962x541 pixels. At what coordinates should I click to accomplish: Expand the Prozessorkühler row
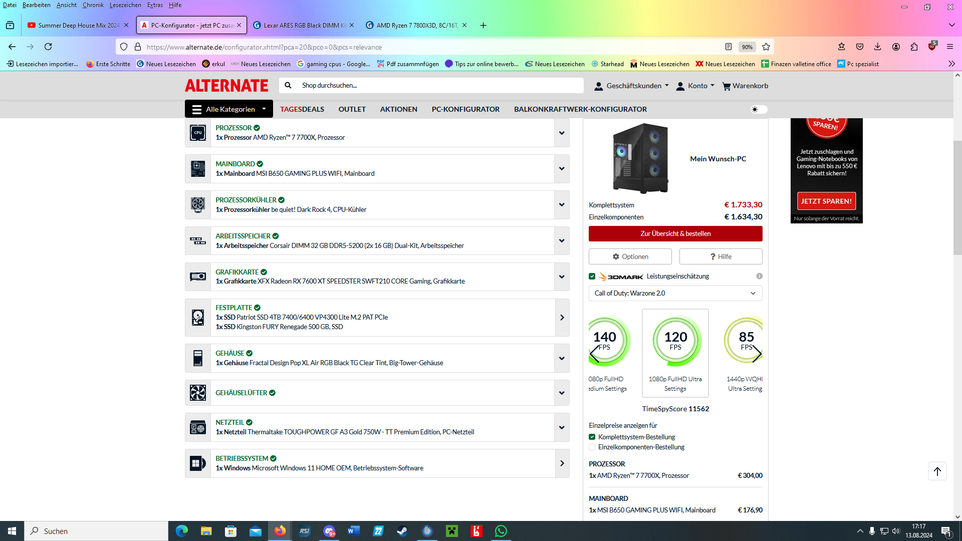562,205
